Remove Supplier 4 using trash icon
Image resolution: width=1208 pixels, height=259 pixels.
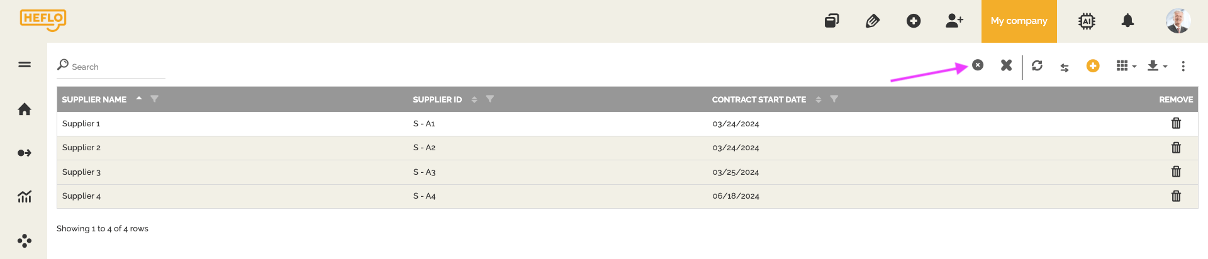click(1176, 196)
